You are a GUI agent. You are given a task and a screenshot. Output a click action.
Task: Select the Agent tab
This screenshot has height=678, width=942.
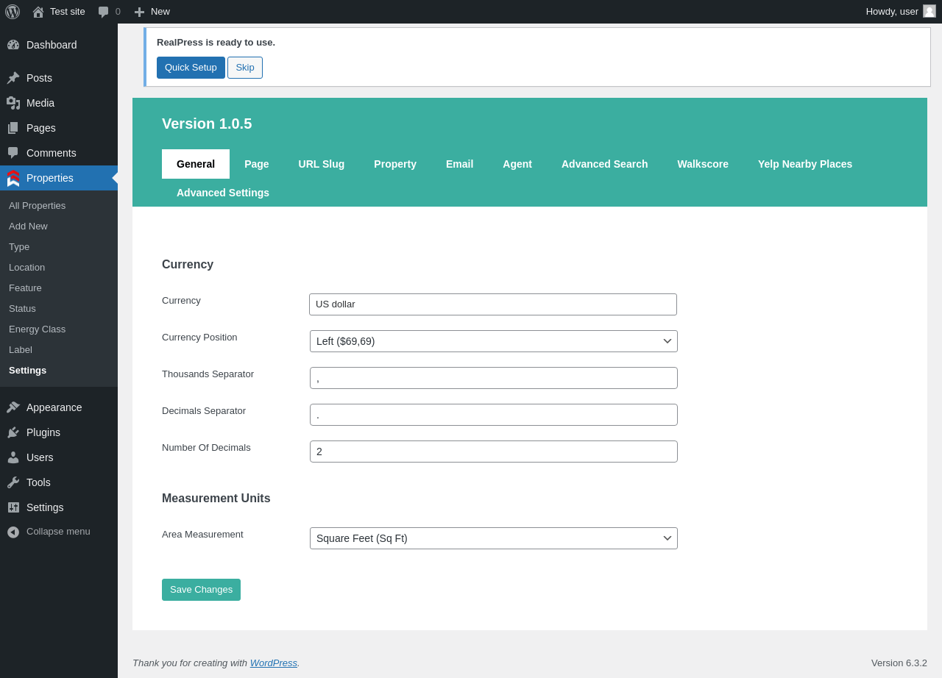517,164
